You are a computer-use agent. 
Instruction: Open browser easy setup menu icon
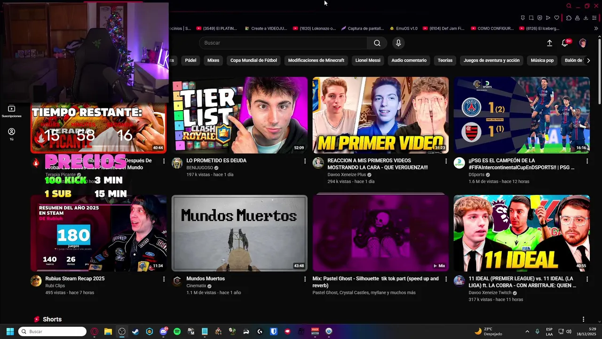coord(594,18)
